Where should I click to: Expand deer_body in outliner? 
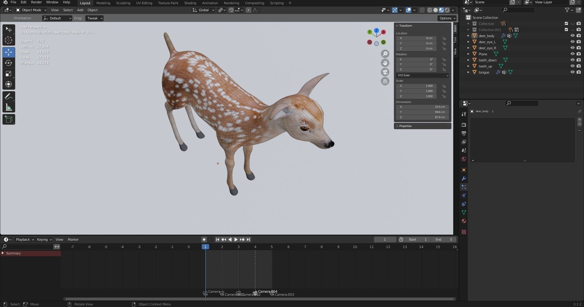tap(468, 36)
